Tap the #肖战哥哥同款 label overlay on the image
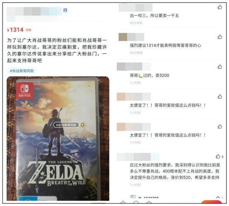The image size is (229, 206). (66, 125)
